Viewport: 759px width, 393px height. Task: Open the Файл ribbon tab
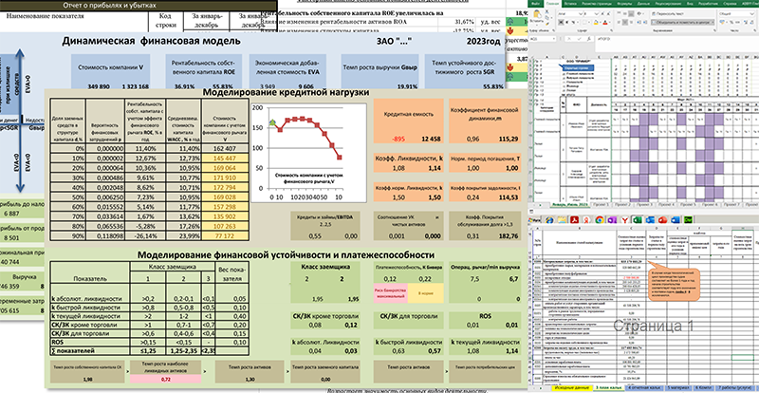(x=535, y=4)
